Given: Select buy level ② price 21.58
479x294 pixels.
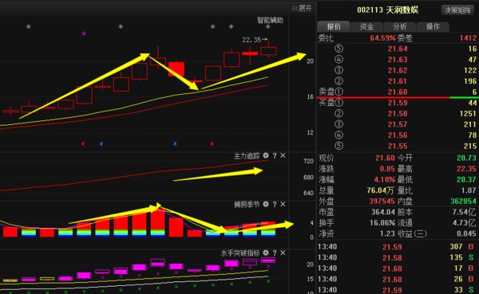Looking at the screenshot, I should tap(398, 114).
